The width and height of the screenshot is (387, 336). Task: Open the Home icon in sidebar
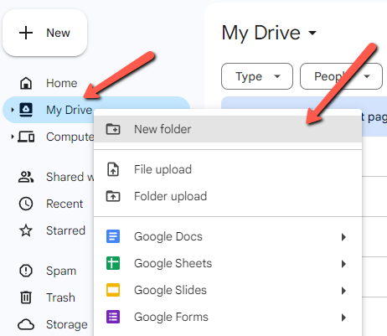point(26,83)
